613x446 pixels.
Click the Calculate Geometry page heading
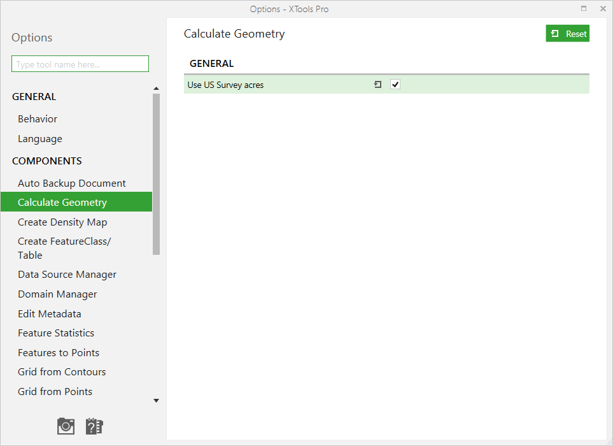click(234, 34)
